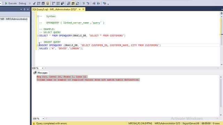This screenshot has width=223, height=125.
Task: Pin the SQLQuery3.sql tab
Action: point(80,9)
